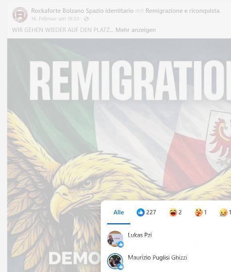Viewport: 231px width, 272px height.
Task: Open Rockaforte Bolzano Spazio identitario page link
Action: [82, 11]
